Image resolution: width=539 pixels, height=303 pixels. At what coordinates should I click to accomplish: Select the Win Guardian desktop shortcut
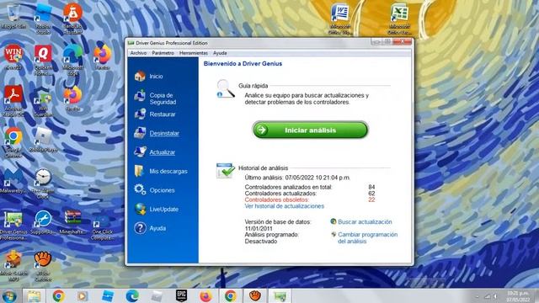click(x=43, y=103)
